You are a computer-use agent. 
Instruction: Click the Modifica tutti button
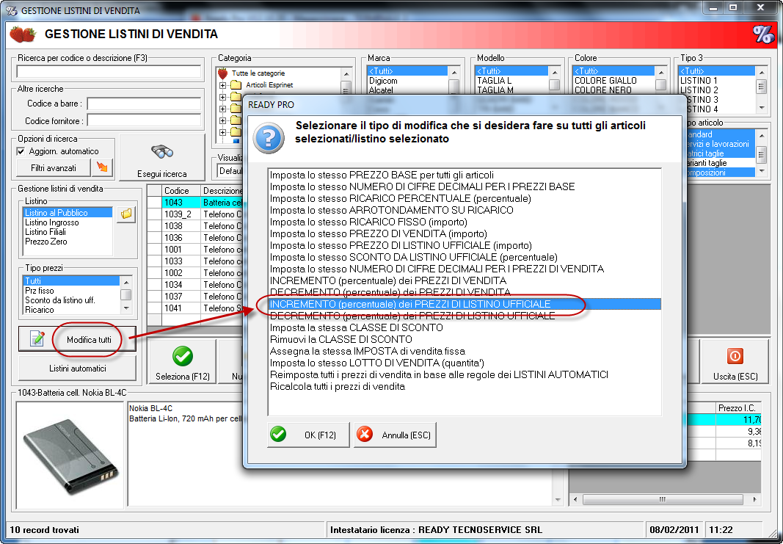coord(77,339)
